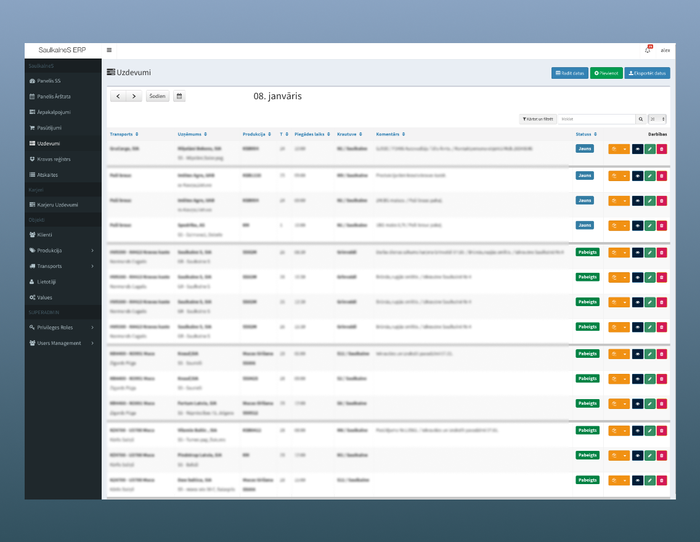Open the page size dropdown showing 20
The image size is (700, 542).
[657, 119]
